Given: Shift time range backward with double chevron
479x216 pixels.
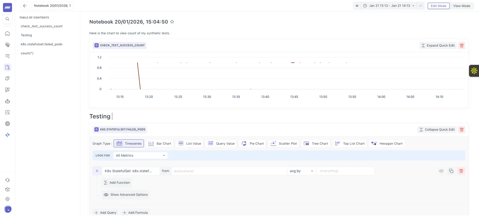Looking at the screenshot, I should pyautogui.click(x=357, y=6).
